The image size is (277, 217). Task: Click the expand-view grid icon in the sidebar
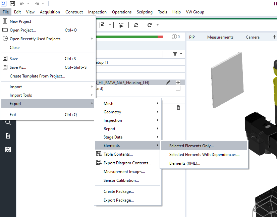click(x=8, y=149)
